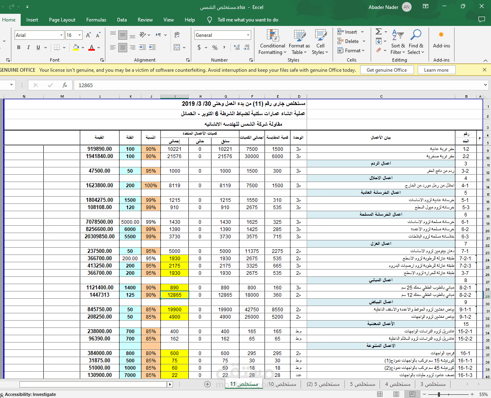The image size is (491, 398).
Task: Click the Insert Function fx icon
Action: [x=65, y=85]
